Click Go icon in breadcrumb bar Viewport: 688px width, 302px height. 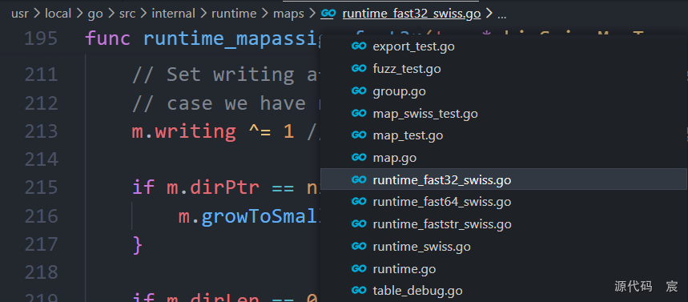(328, 14)
